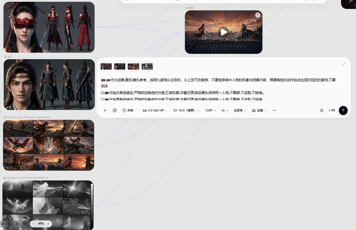
Task: Open the 16:9 (横屏) aspect ratio dropdown
Action: click(186, 111)
